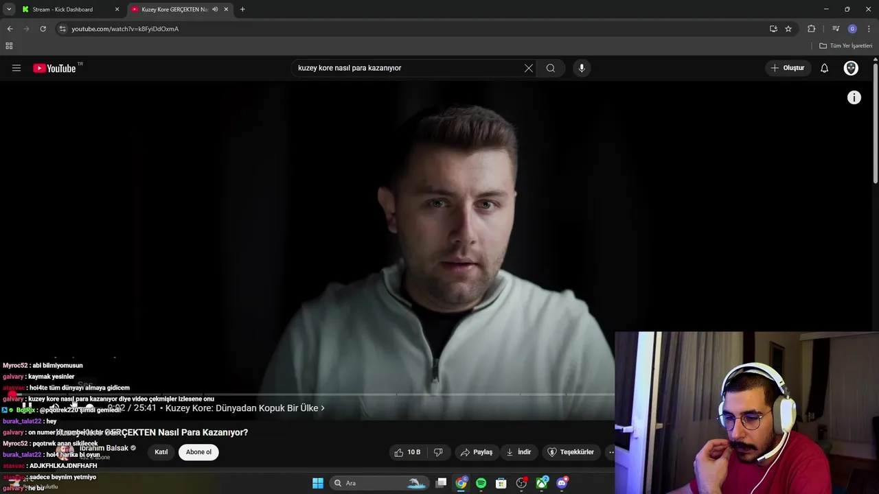Close the Kick Dashboard tab

tap(117, 10)
